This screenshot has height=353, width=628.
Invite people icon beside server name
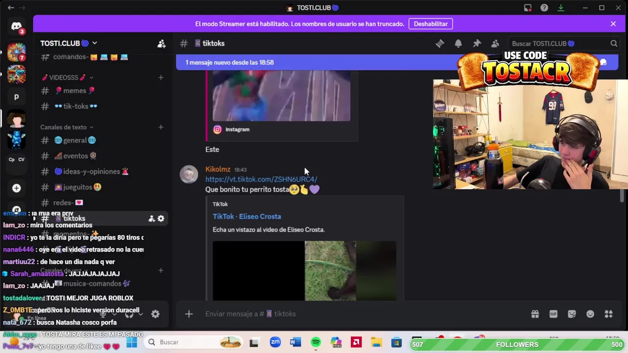(x=161, y=44)
